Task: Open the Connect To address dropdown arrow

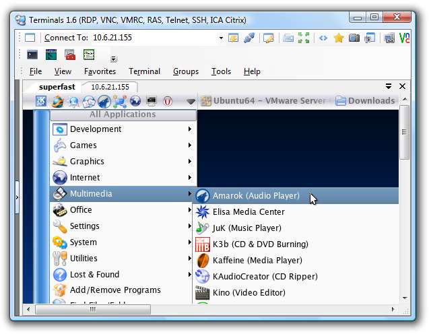Action: coord(221,38)
